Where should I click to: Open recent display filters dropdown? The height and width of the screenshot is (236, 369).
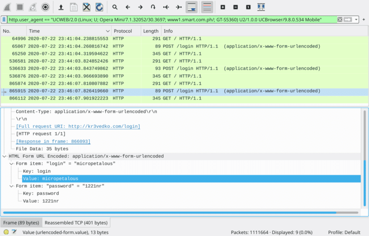point(356,20)
